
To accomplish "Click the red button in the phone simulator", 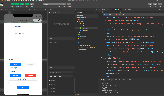I will 31,76.
